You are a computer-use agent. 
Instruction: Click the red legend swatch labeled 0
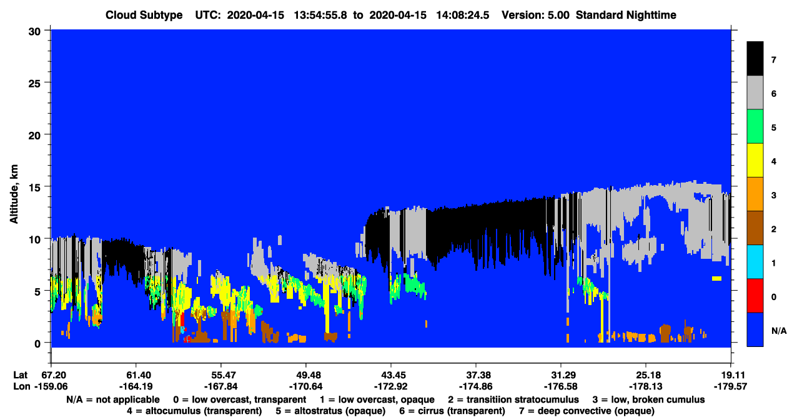pos(755,296)
